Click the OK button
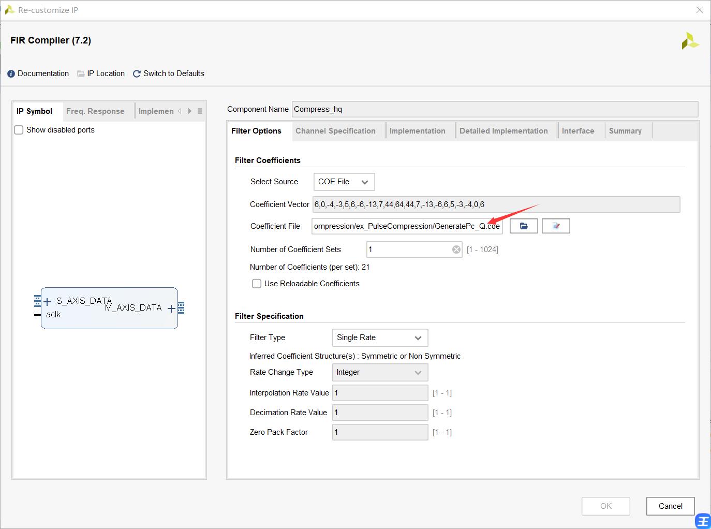The height and width of the screenshot is (529, 711). [605, 506]
